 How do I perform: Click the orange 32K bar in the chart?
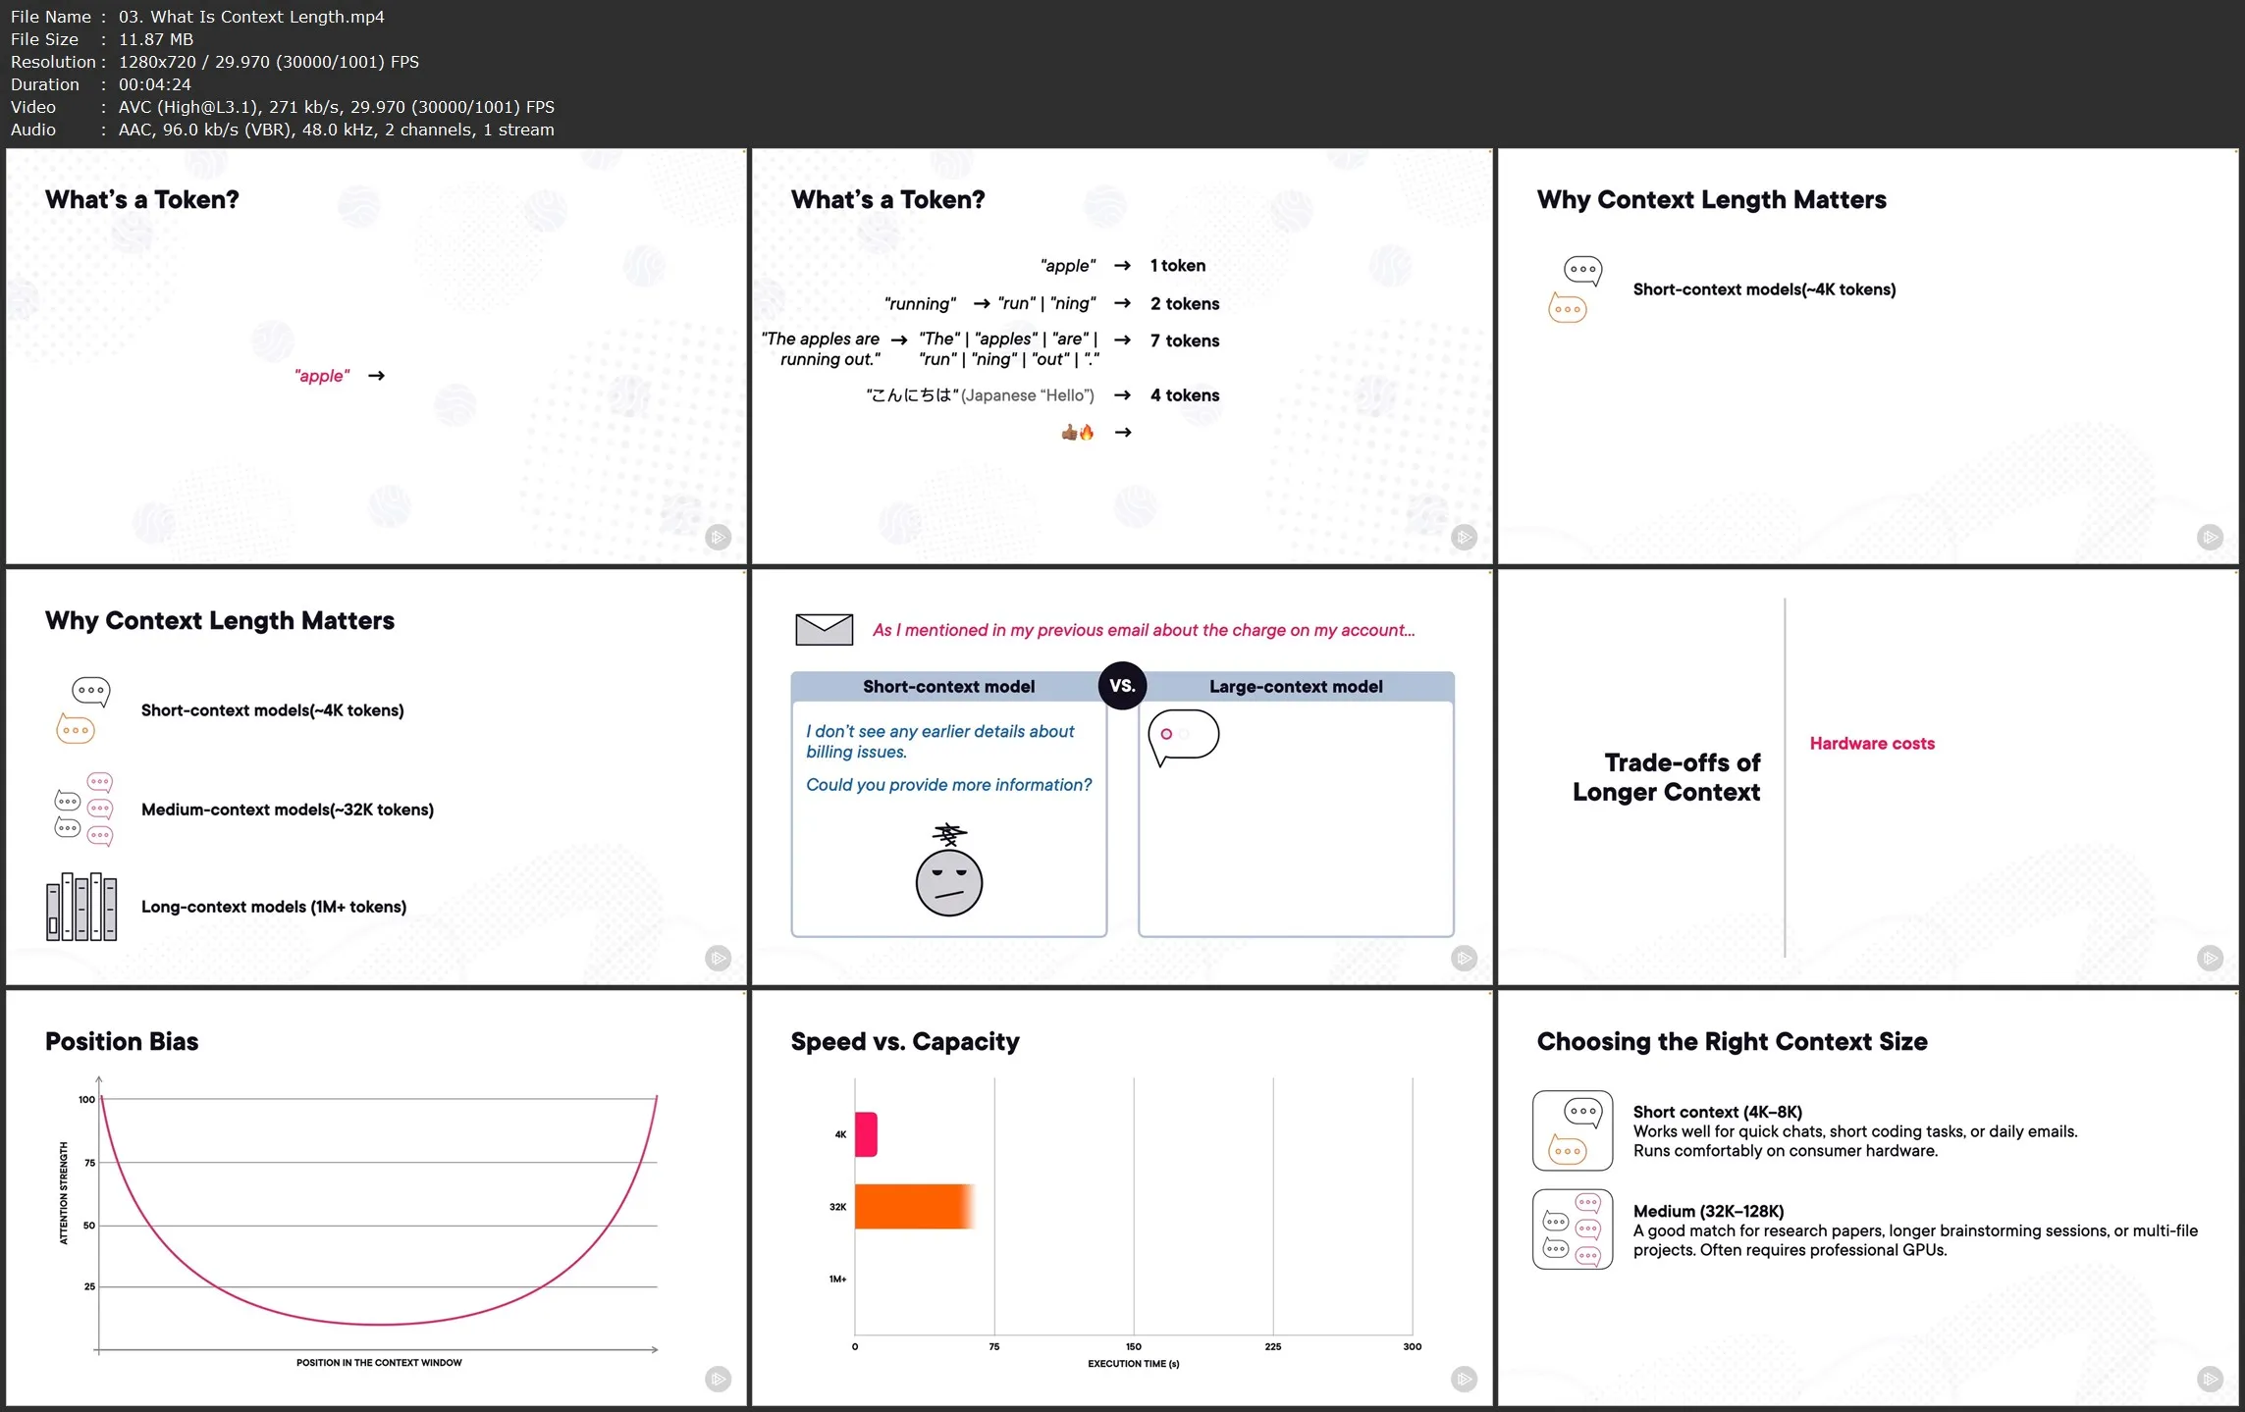tap(912, 1206)
